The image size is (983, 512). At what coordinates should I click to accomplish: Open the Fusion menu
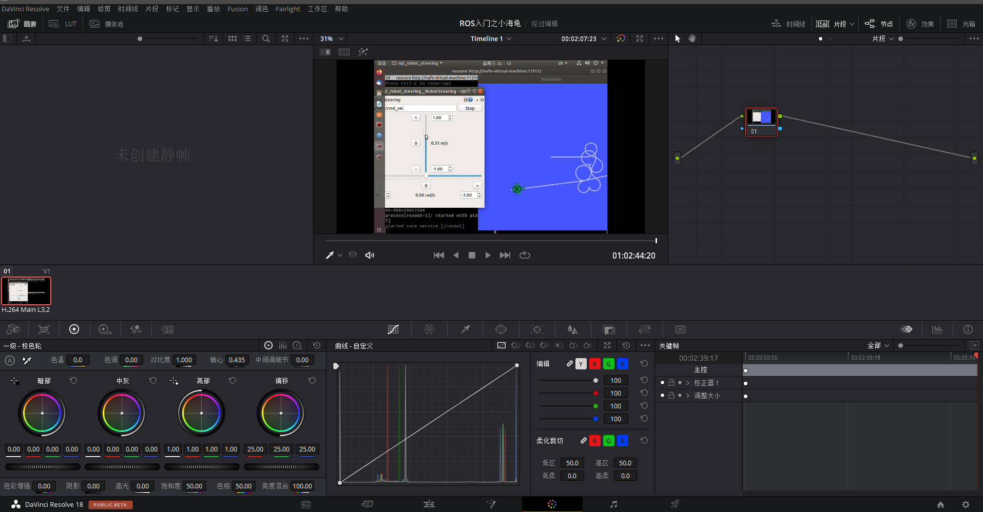click(238, 9)
